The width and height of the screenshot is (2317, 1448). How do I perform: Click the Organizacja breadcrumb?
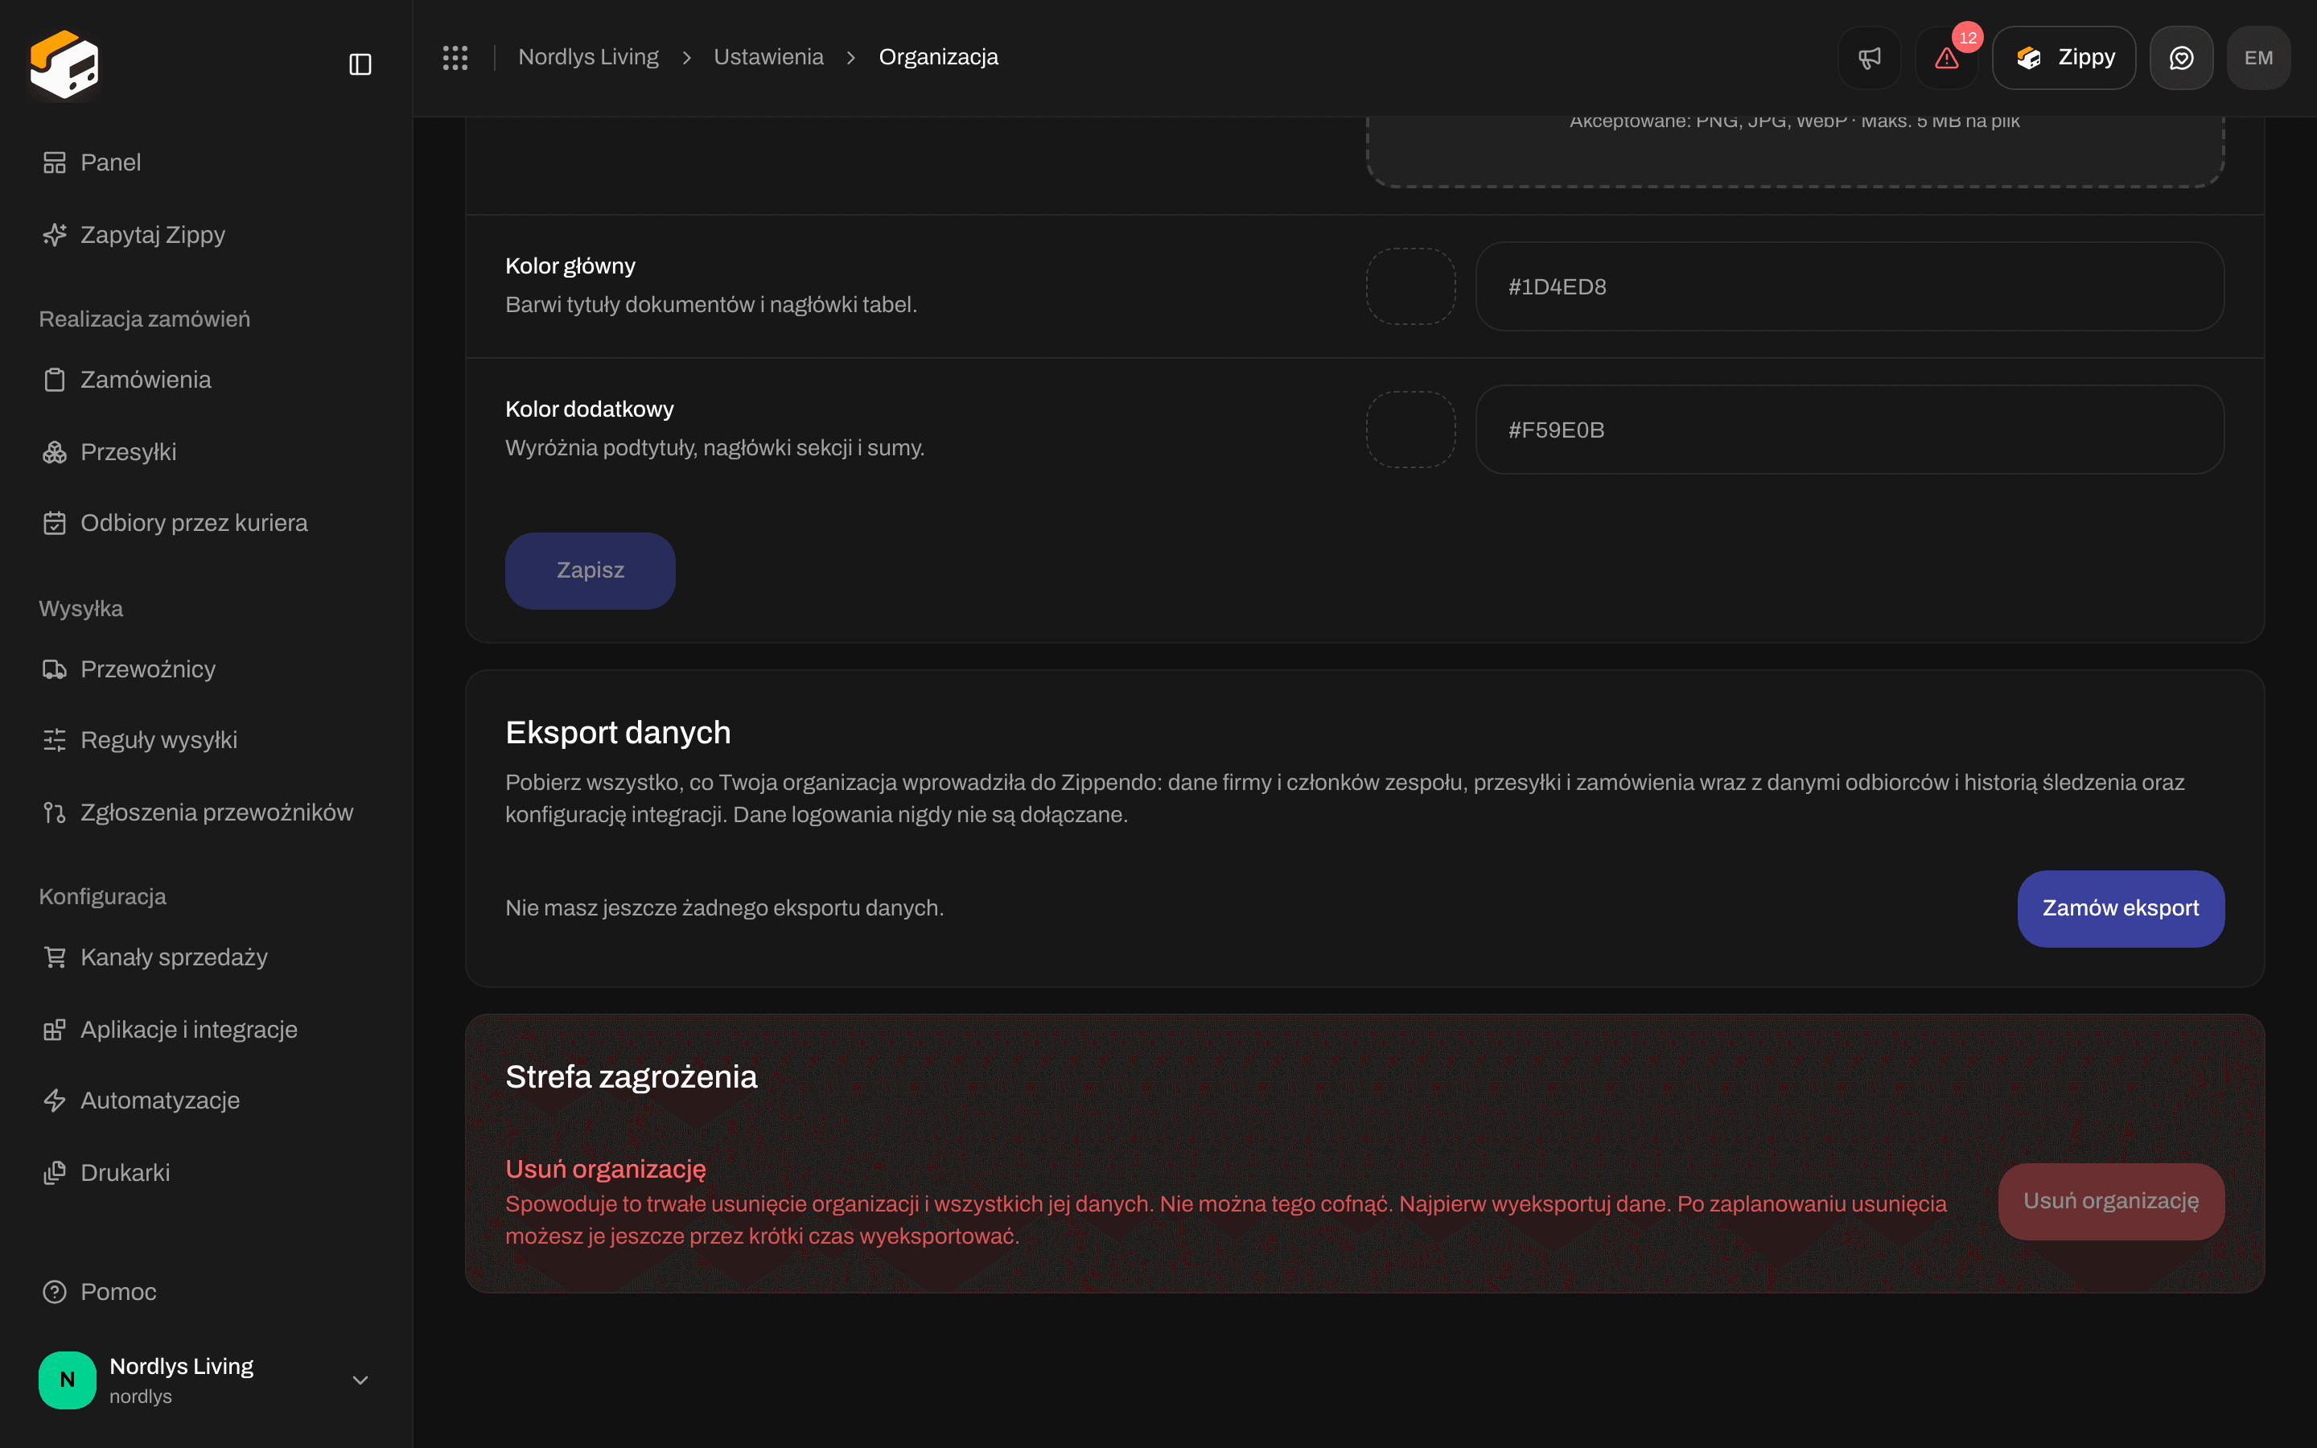click(x=938, y=57)
